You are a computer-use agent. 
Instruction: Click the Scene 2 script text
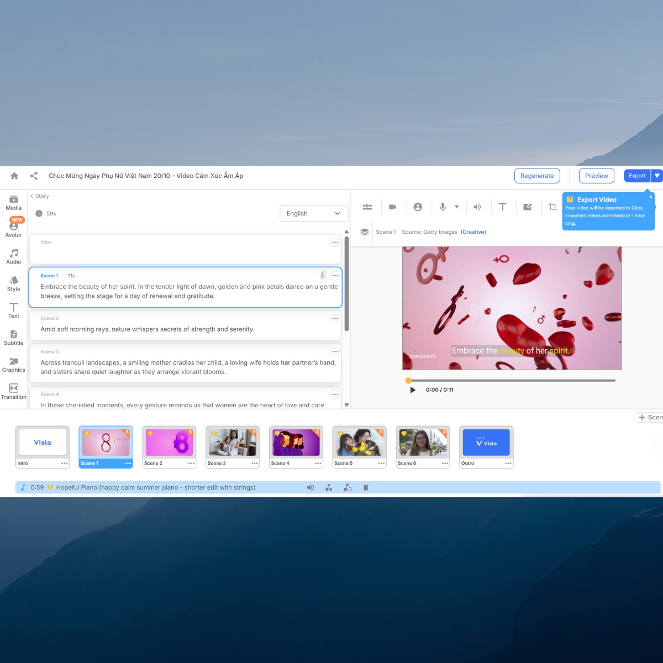(x=148, y=329)
